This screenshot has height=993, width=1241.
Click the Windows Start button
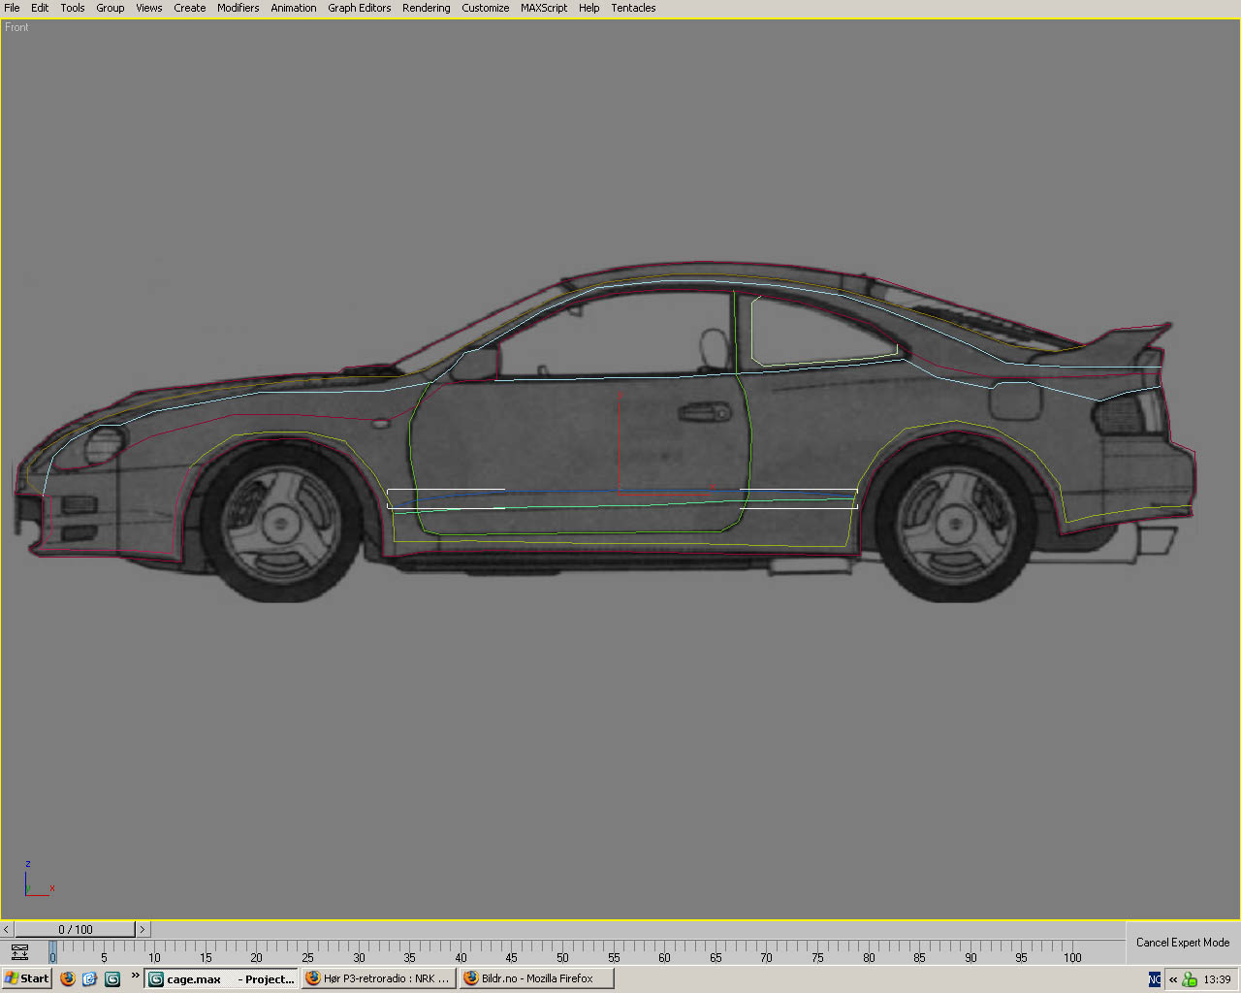pos(26,978)
